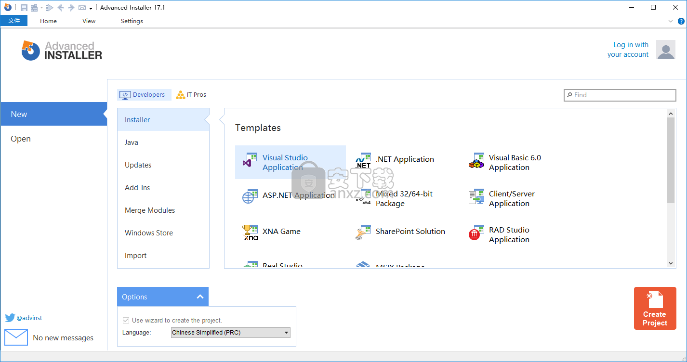Image resolution: width=687 pixels, height=362 pixels.
Task: Collapse the Options panel header
Action: pyautogui.click(x=163, y=297)
